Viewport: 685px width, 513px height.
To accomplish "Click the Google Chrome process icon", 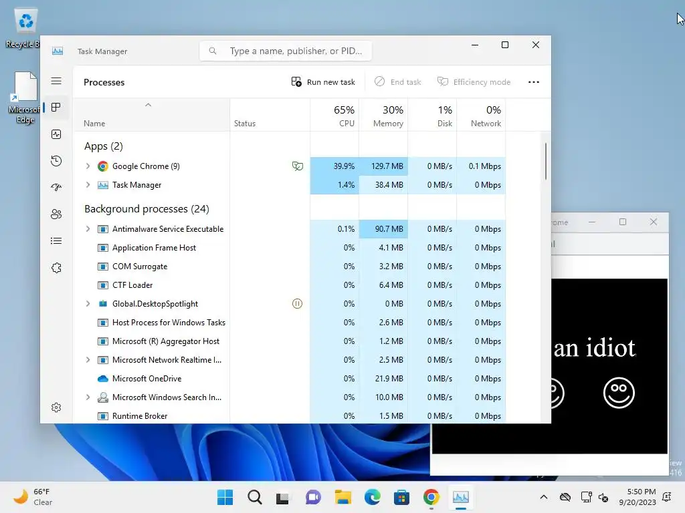I will (102, 166).
